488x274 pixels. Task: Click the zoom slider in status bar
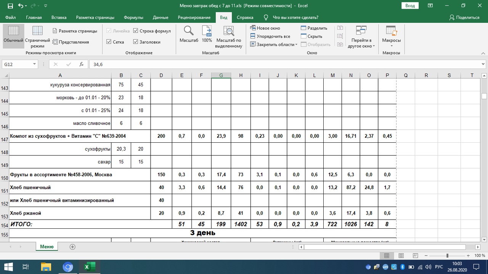click(447, 256)
